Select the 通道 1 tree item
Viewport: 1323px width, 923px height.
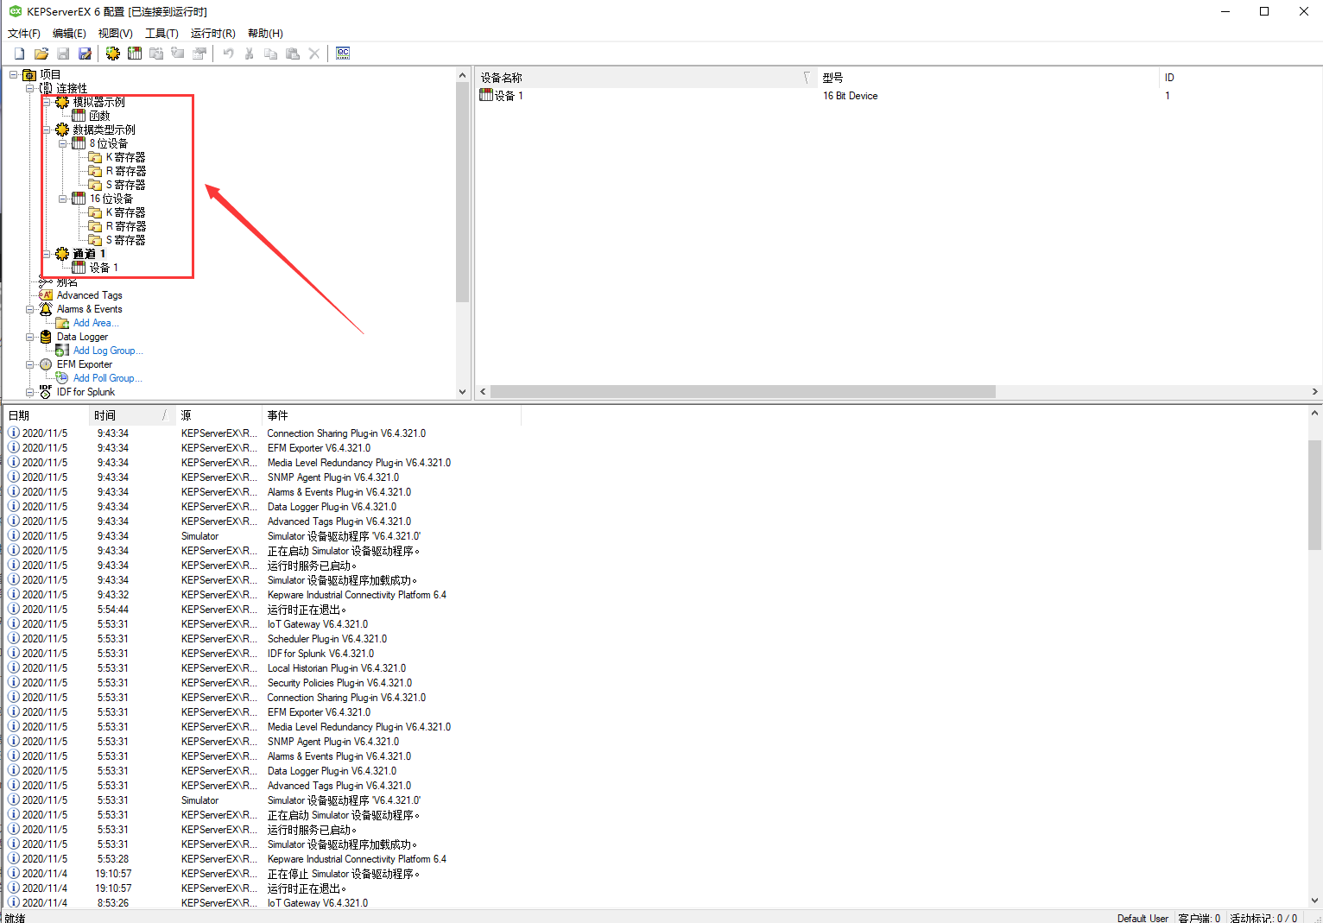[89, 254]
